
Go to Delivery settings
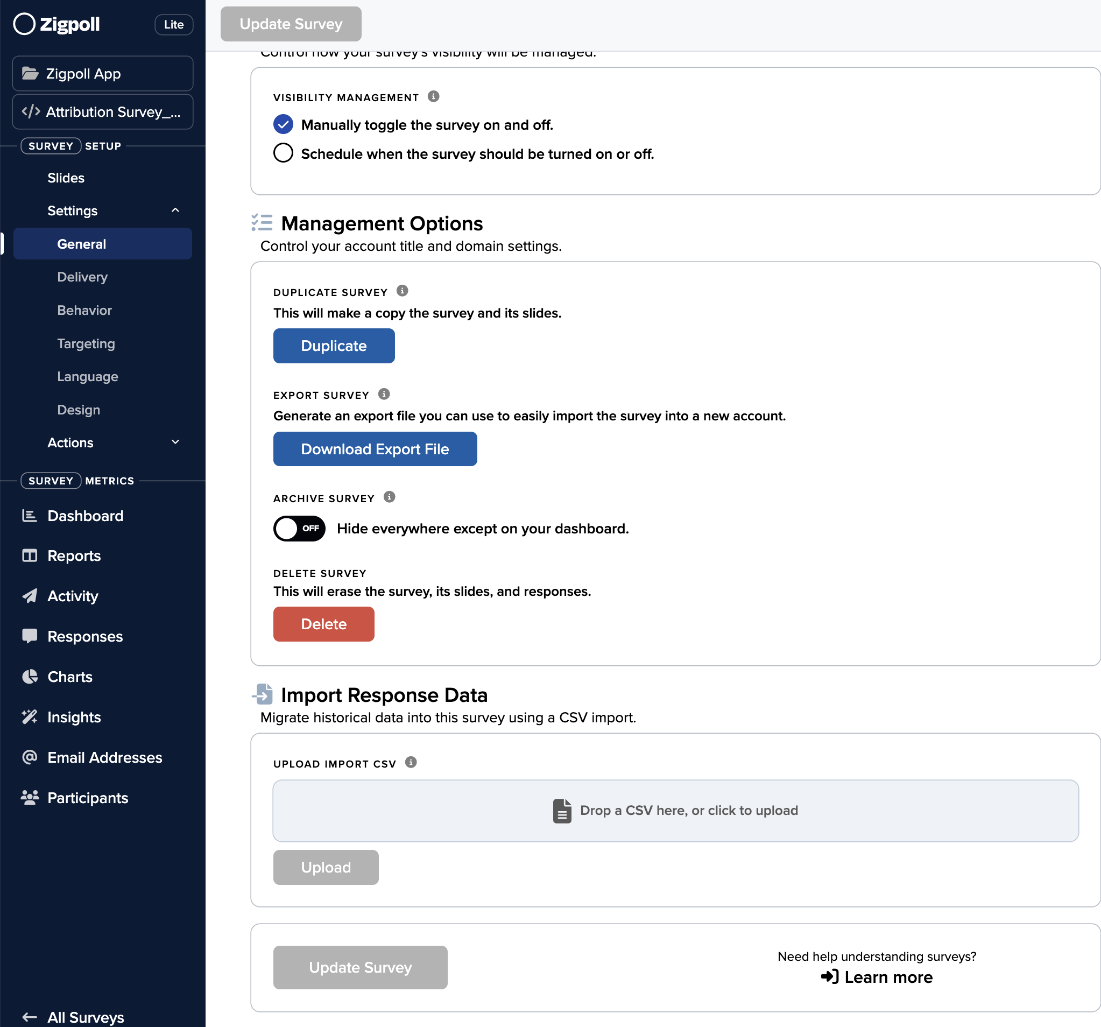pyautogui.click(x=82, y=277)
